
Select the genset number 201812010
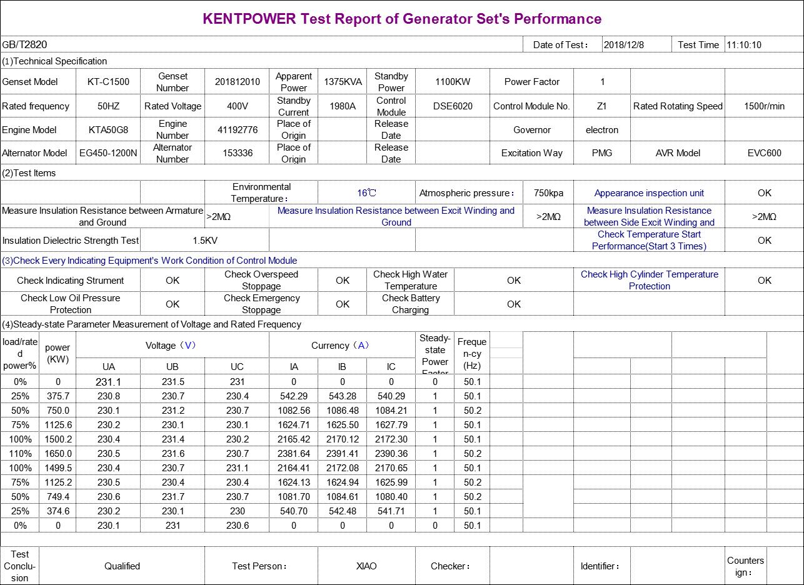(237, 82)
